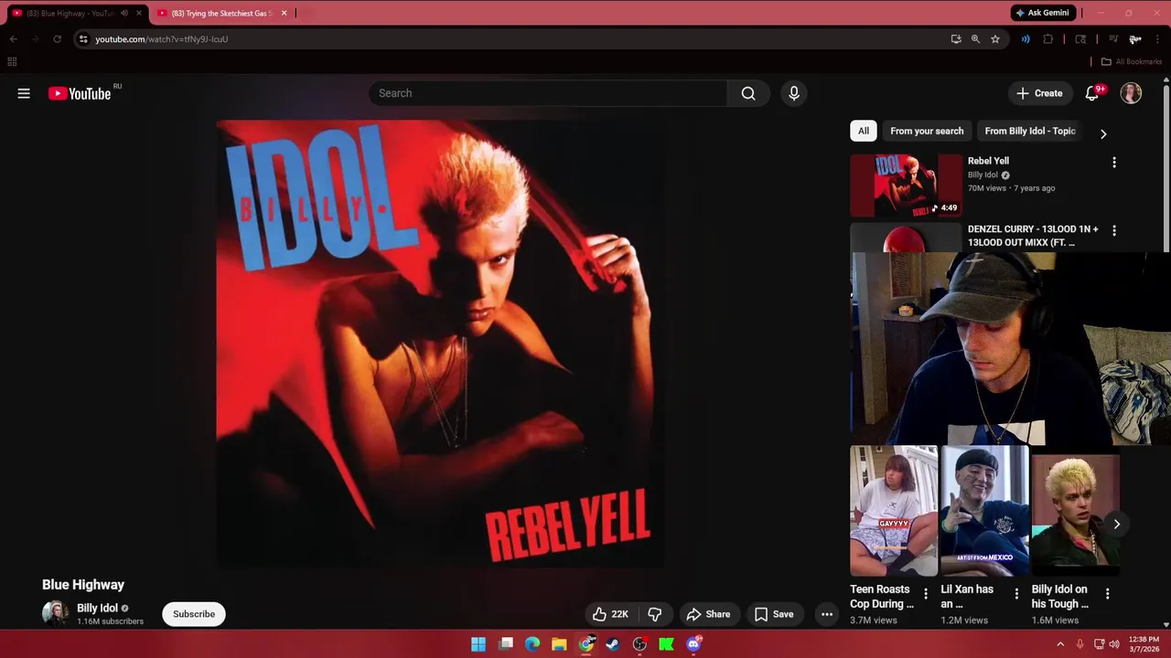Dislike the video with thumbs down
The image size is (1171, 658).
click(655, 614)
